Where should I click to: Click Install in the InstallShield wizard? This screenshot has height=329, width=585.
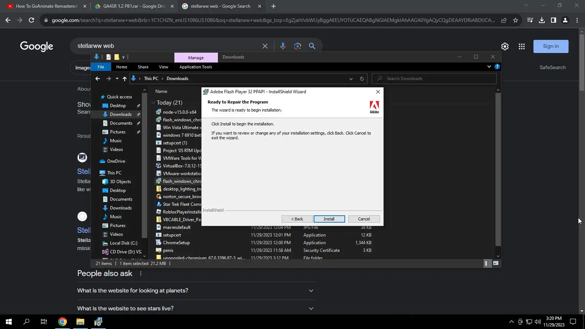click(329, 219)
